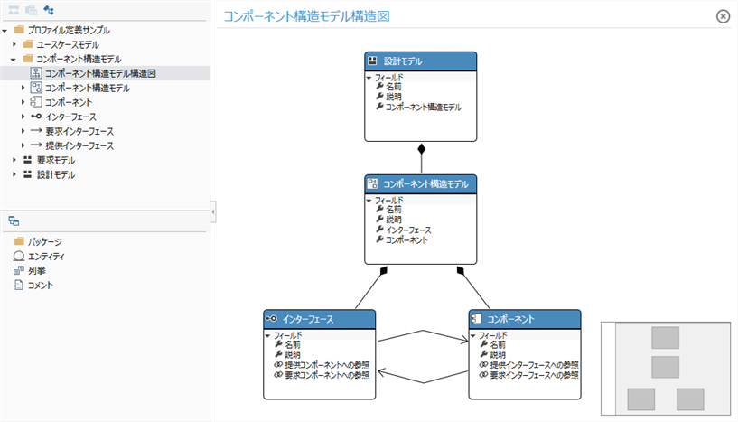Collapse フィールド section in 設計モデル entity

pyautogui.click(x=369, y=78)
